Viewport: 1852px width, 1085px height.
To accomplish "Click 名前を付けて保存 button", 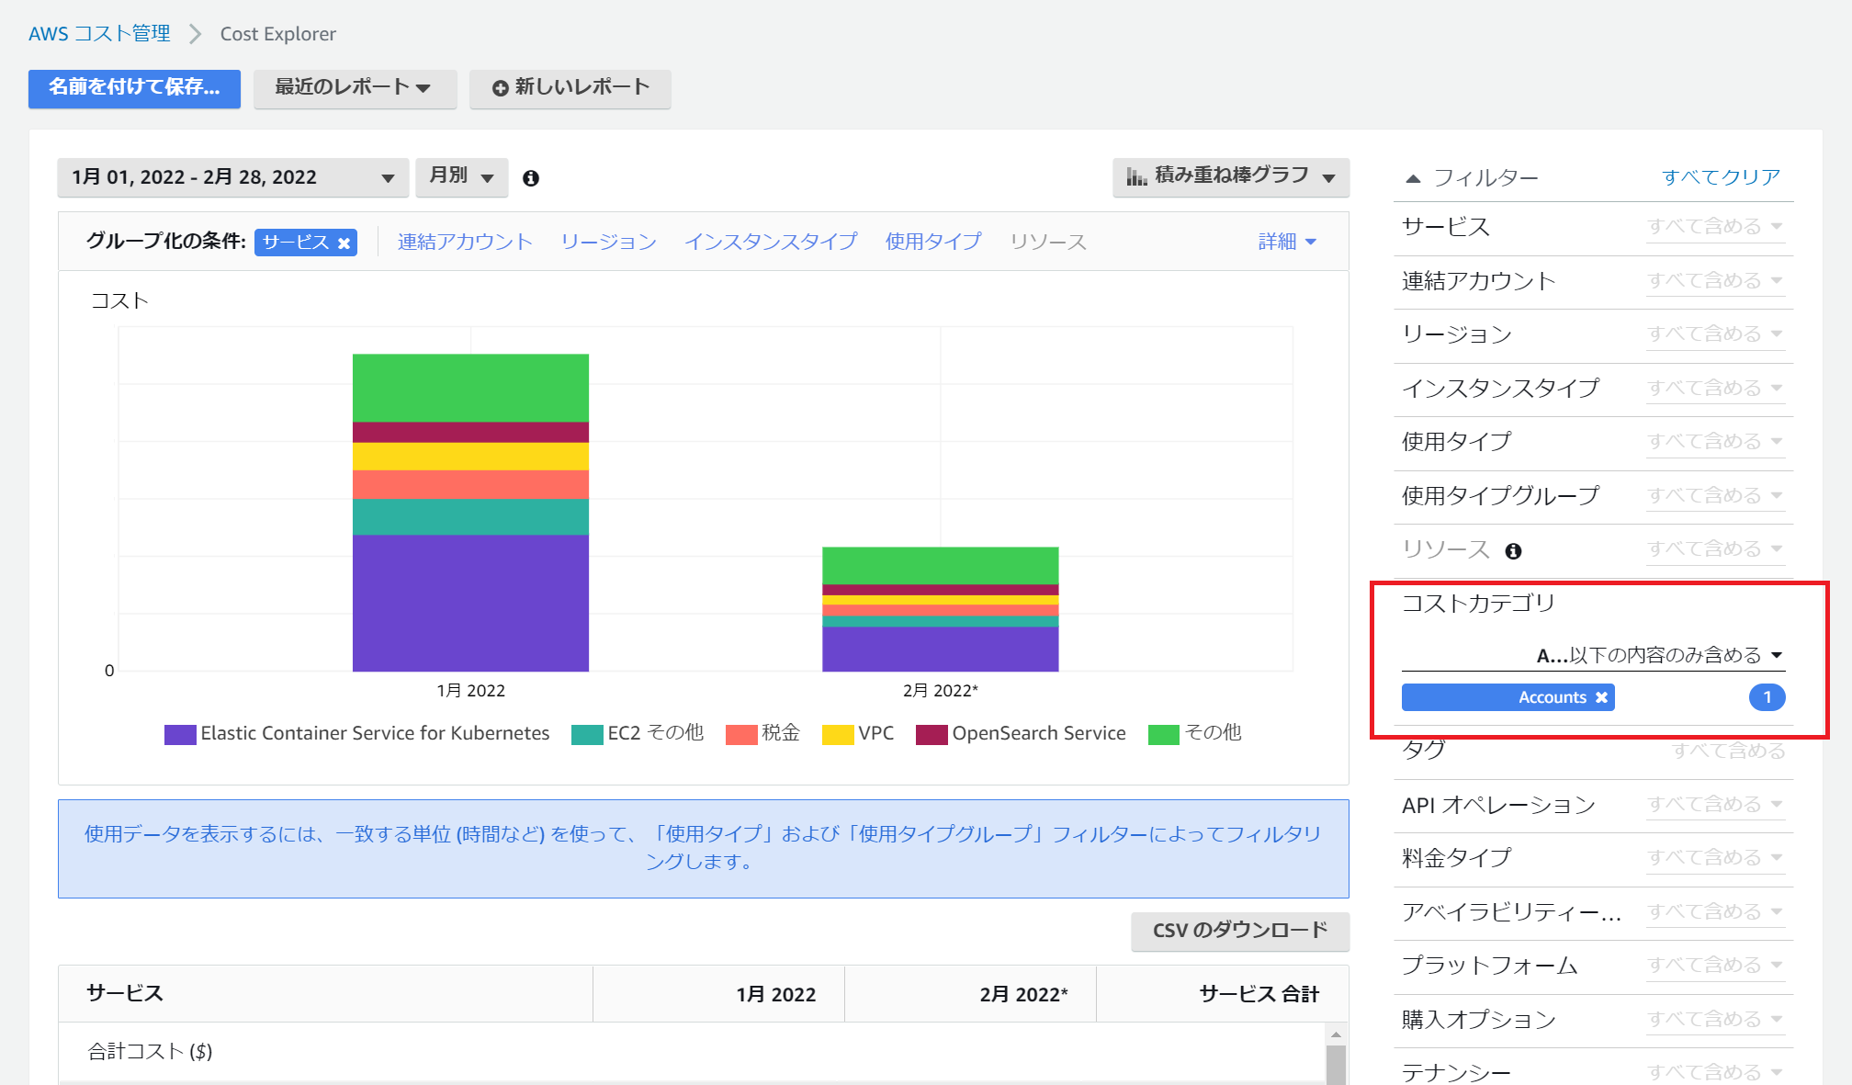I will click(x=134, y=88).
